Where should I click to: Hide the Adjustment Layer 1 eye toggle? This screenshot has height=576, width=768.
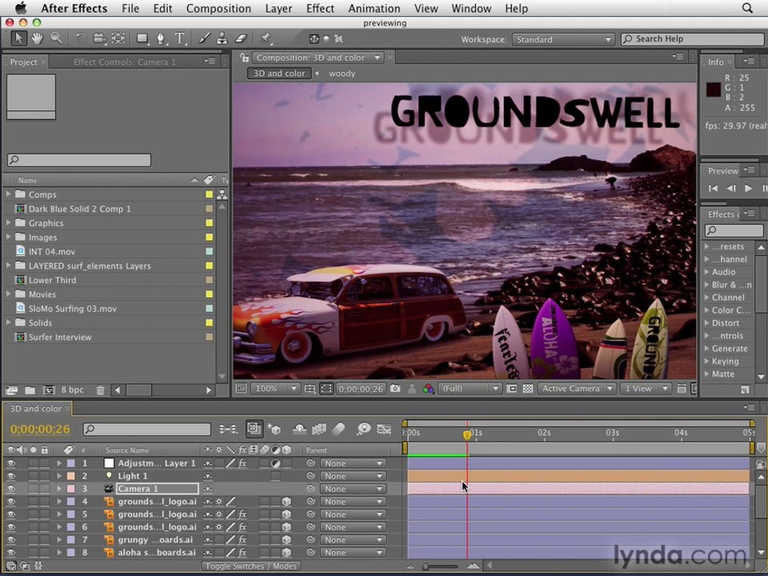[10, 463]
